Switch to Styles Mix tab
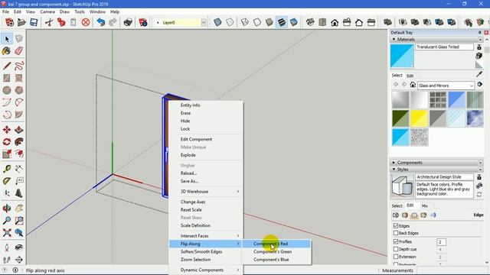The width and height of the screenshot is (490, 275). (424, 205)
